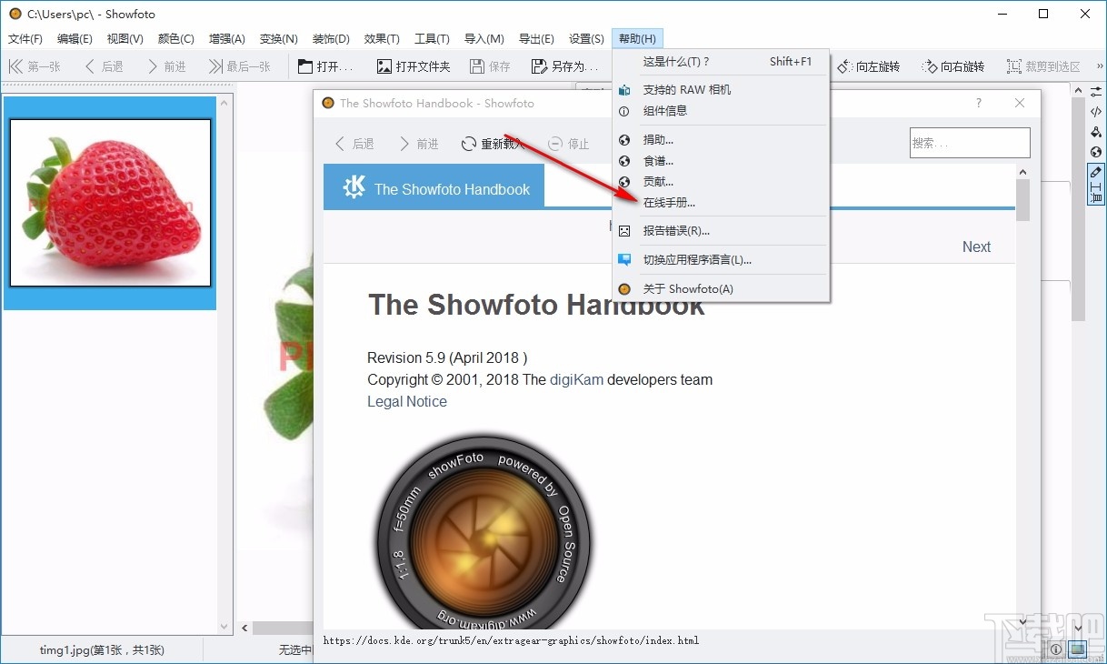Open a folder with 打开文件夹
This screenshot has width=1107, height=664.
414,66
